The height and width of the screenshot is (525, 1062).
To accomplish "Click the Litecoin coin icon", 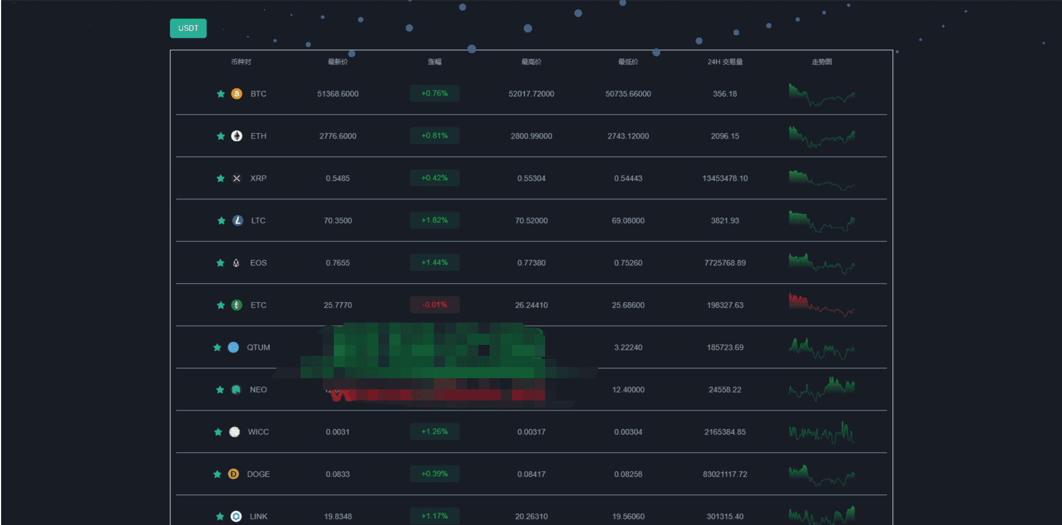I will click(x=238, y=221).
